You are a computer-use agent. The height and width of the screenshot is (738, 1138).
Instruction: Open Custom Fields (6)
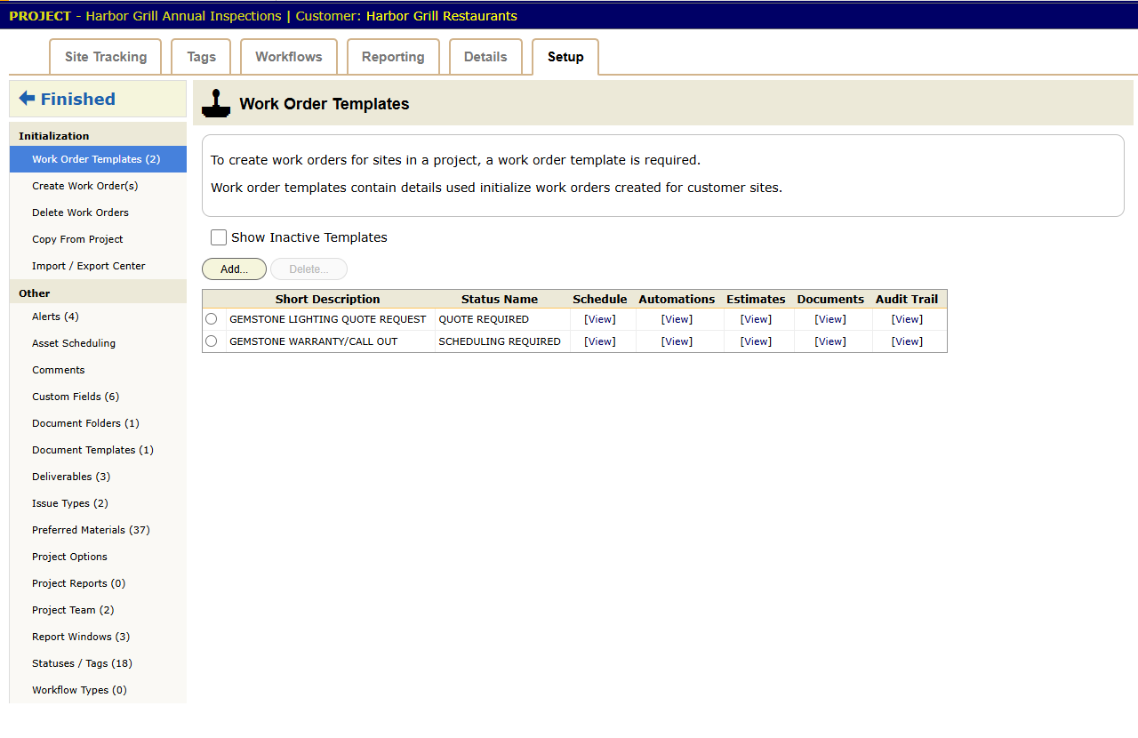(98, 397)
